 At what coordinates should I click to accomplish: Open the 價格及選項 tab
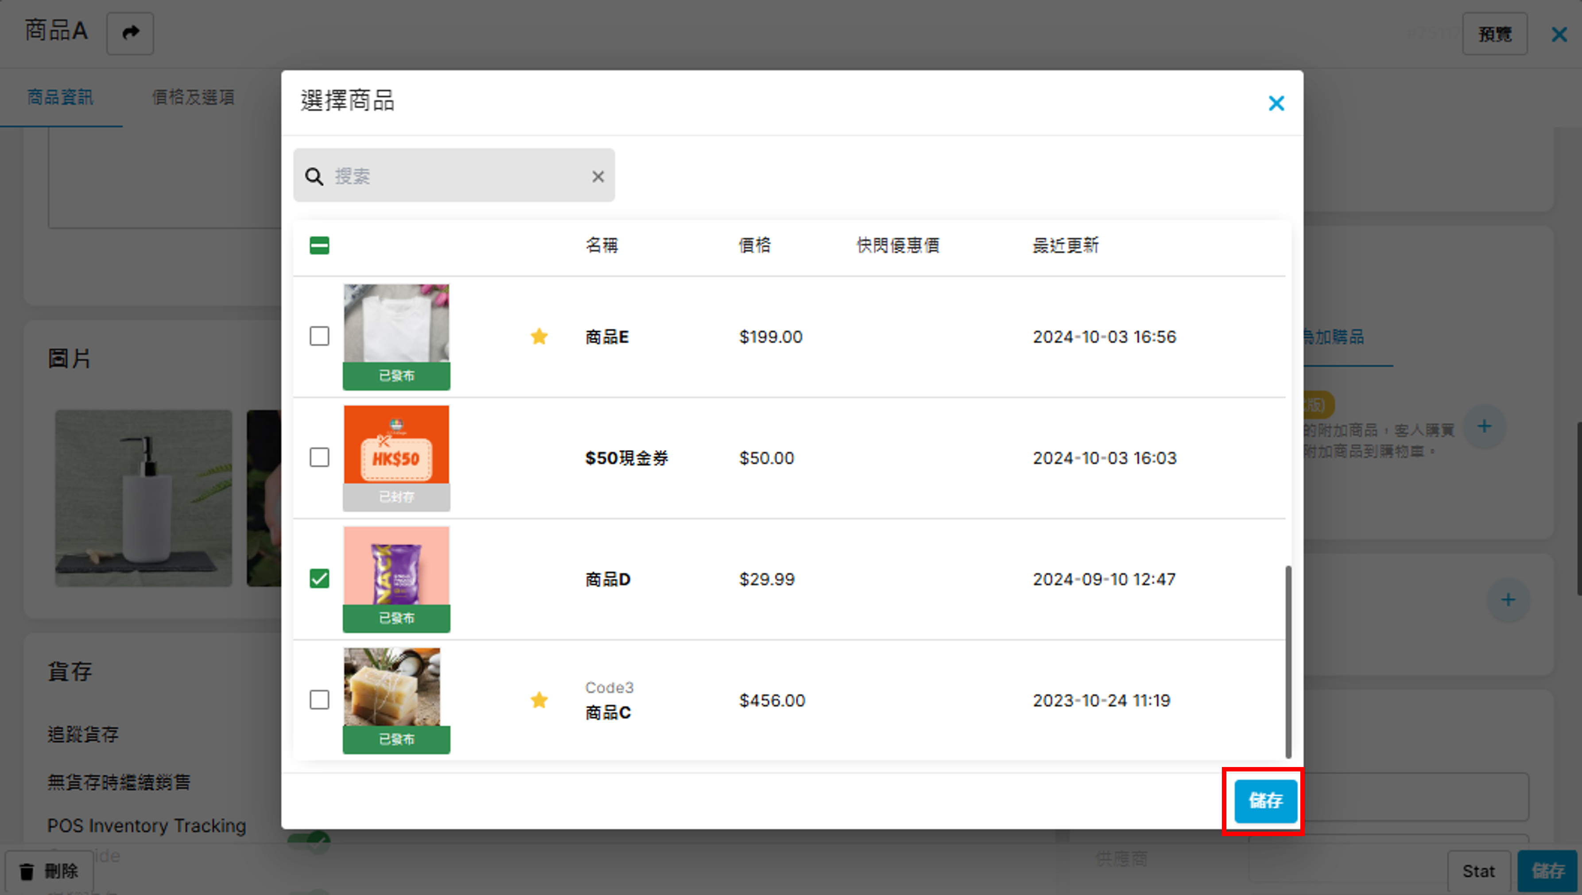[193, 97]
